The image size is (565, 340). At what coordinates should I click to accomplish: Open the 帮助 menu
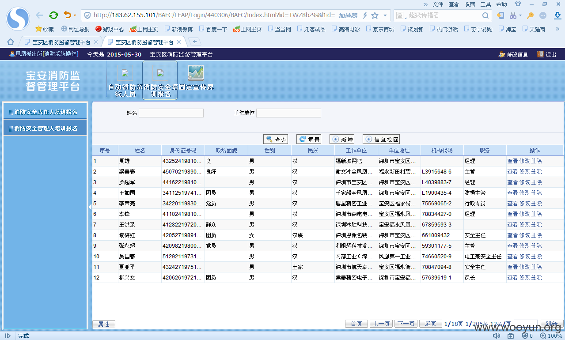coord(501,4)
